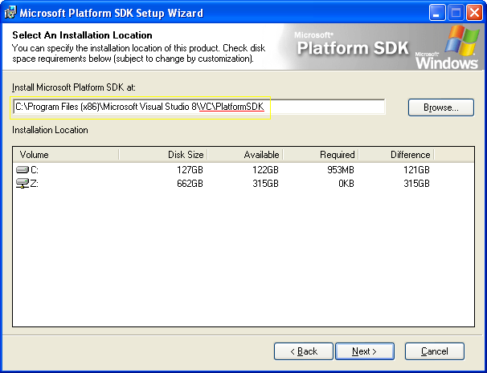Image resolution: width=487 pixels, height=373 pixels.
Task: Click the setup wizard title bar icon
Action: pos(10,13)
